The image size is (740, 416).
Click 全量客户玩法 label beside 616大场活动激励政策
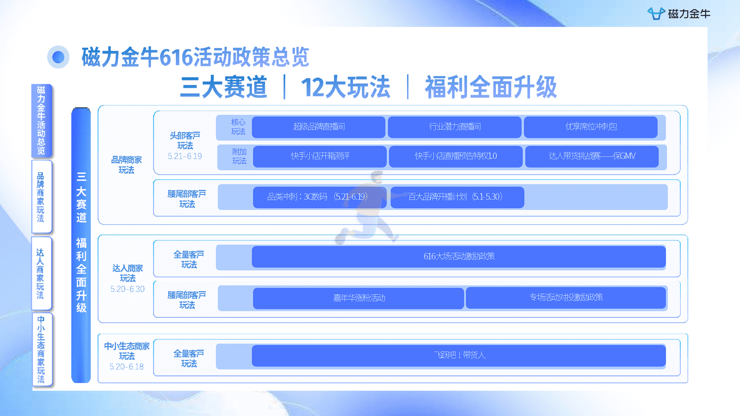point(189,260)
